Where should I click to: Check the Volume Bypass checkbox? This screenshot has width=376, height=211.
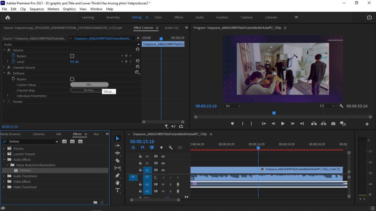[72, 56]
